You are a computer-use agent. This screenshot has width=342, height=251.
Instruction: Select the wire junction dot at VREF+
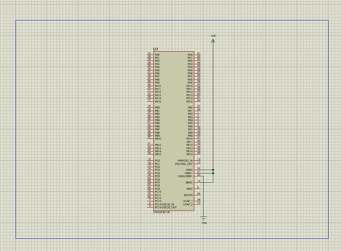213,173
